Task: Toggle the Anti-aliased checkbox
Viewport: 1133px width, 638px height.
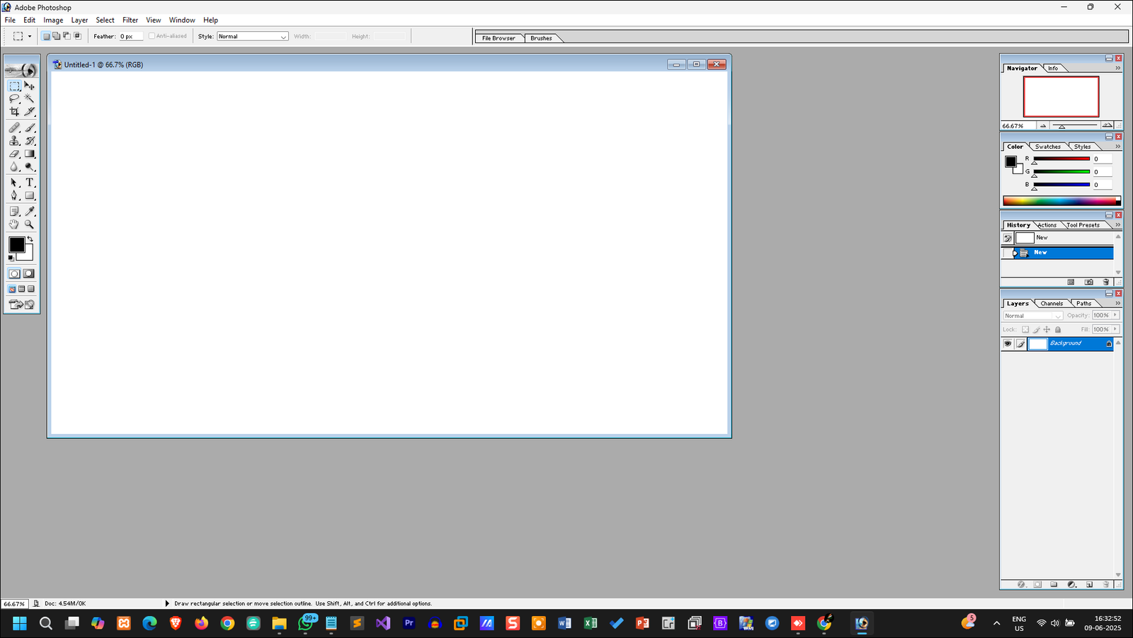Action: pos(152,36)
